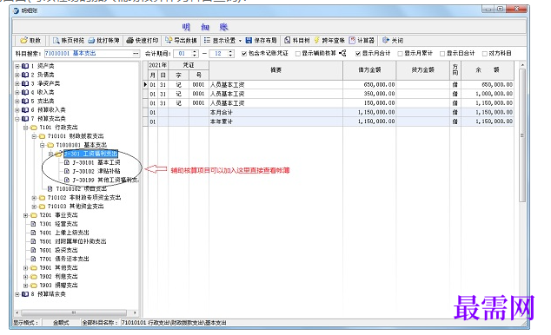Uncheck 包含未记账凭证 checkbox

click(x=244, y=54)
